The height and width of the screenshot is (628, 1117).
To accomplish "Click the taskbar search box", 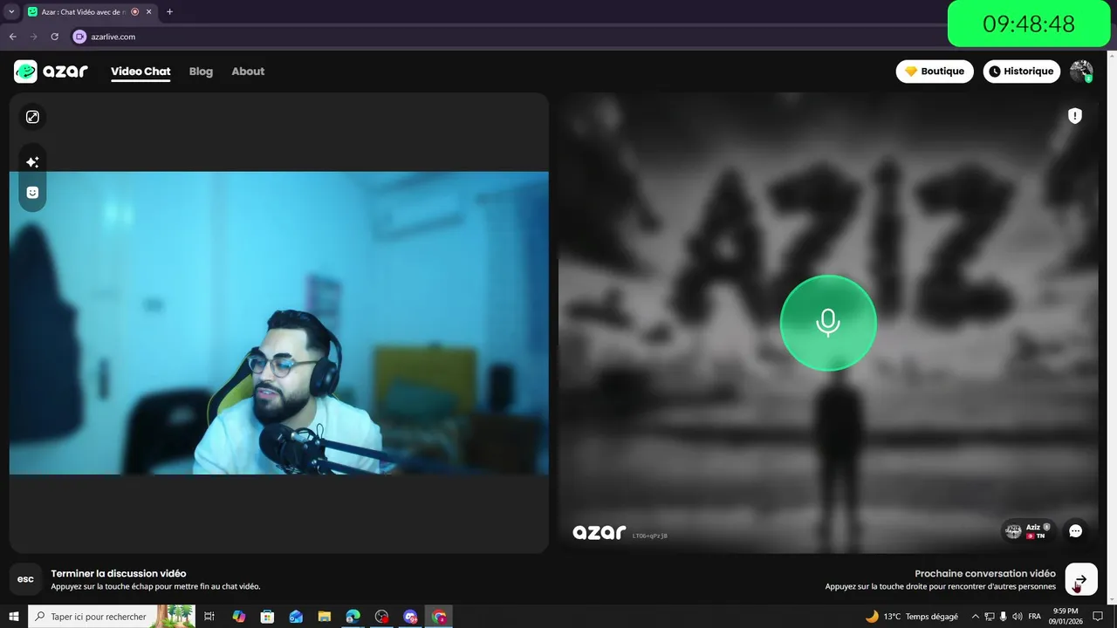I will pyautogui.click(x=112, y=617).
